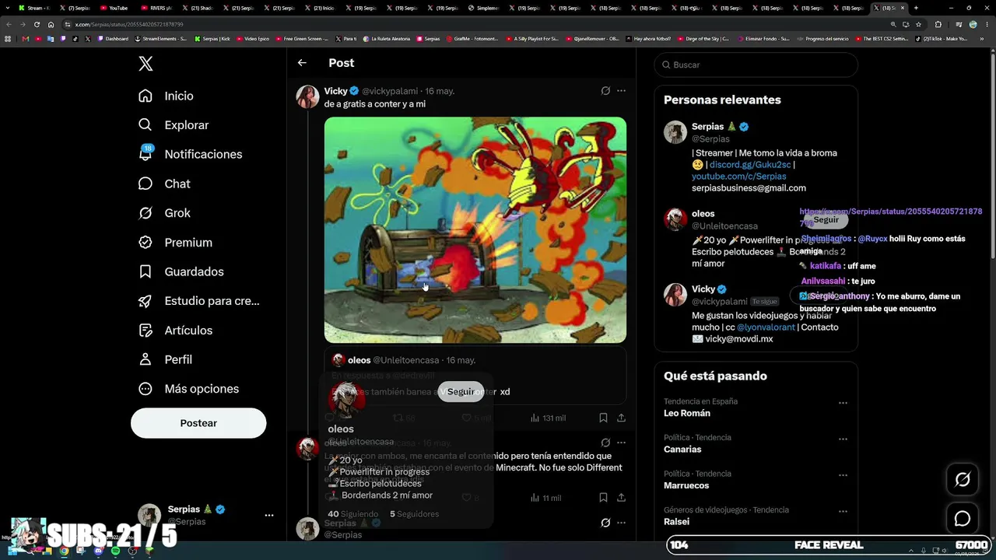Open Artículos in the sidebar
Viewport: 996px width, 560px height.
coord(175,331)
